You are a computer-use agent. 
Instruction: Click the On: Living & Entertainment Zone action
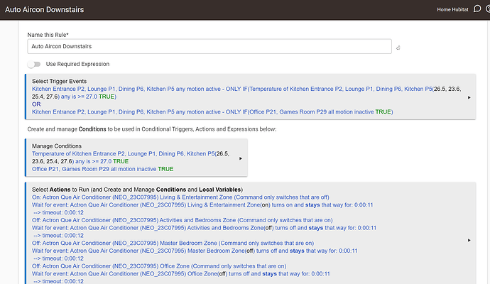click(x=180, y=197)
